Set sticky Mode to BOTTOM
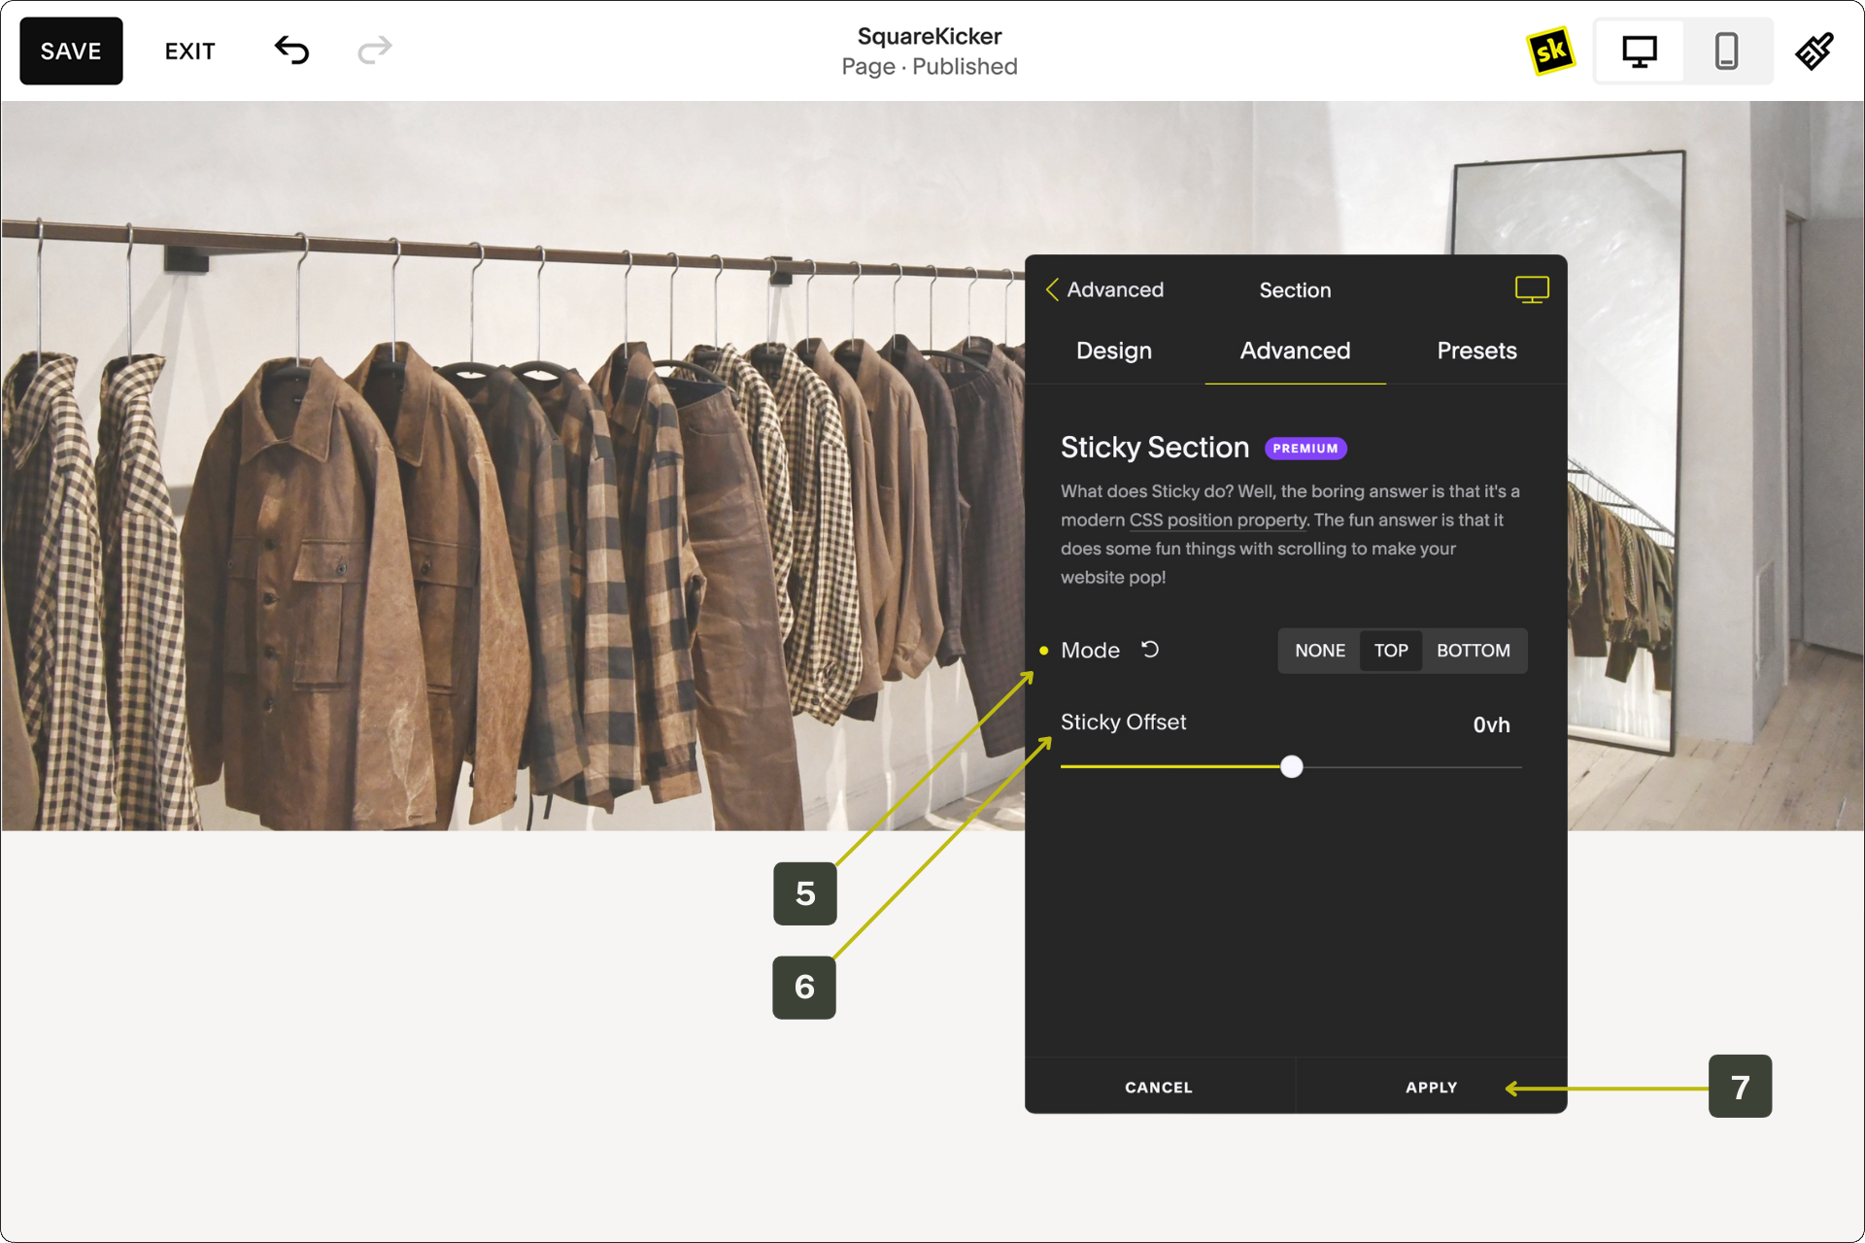 [1473, 651]
